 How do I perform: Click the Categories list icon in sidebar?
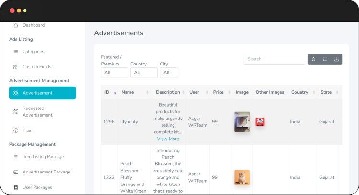pos(16,52)
